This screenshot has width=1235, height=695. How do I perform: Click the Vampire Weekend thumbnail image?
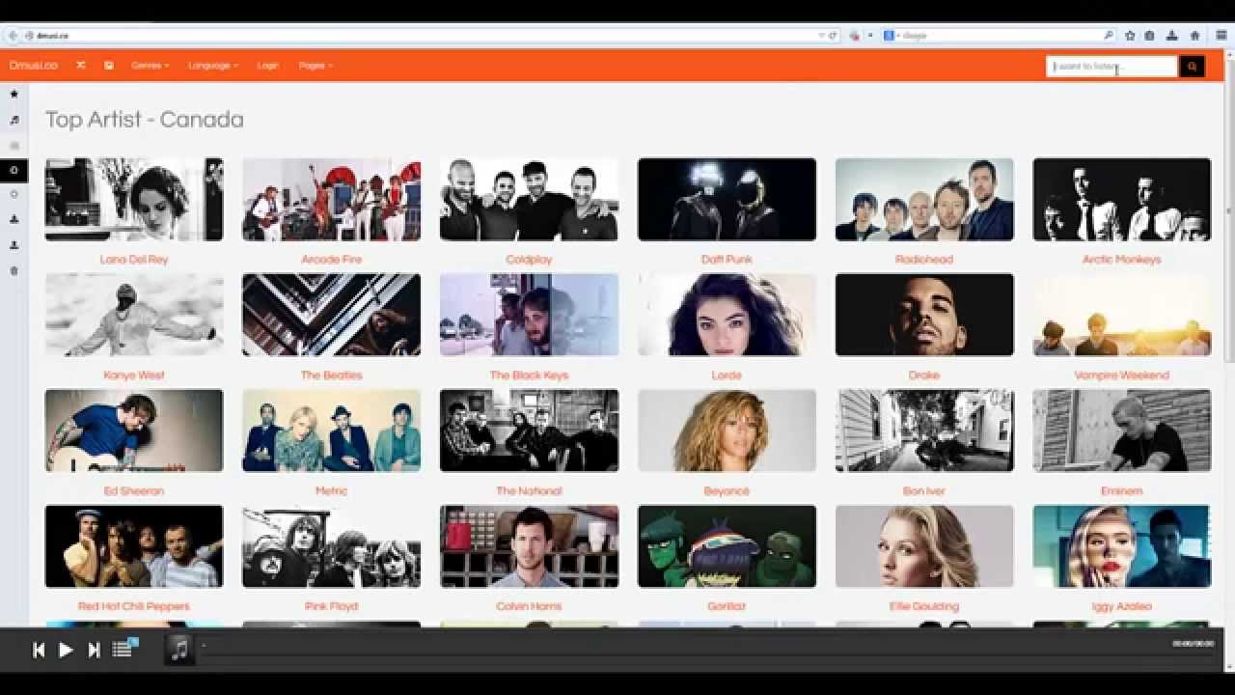(1121, 315)
